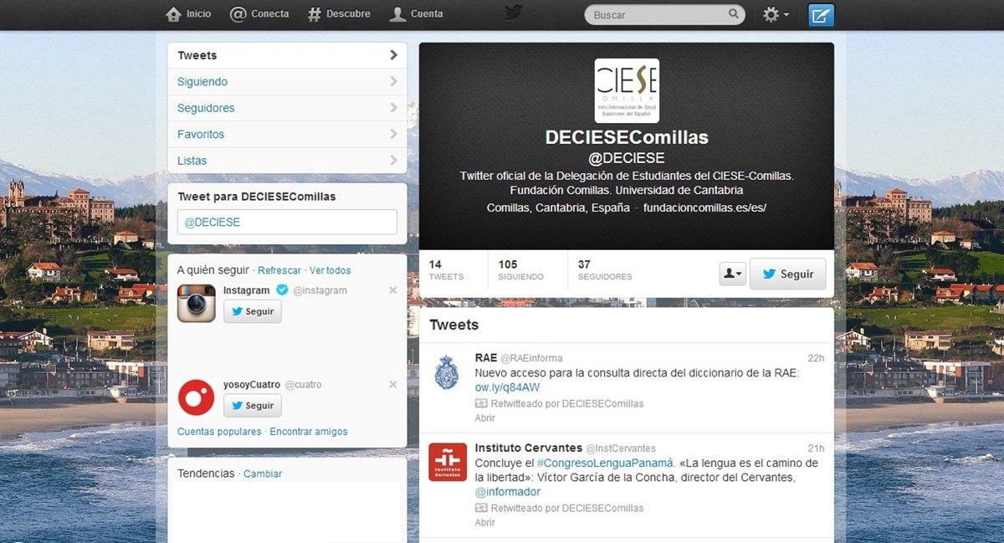Screen dimensions: 1004x543
Task: Click the Refrescar suggestions link
Action: click(x=279, y=270)
